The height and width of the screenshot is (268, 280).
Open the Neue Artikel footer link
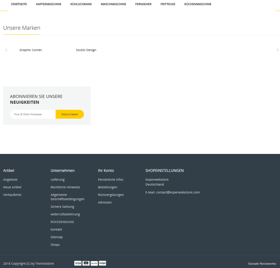click(12, 187)
